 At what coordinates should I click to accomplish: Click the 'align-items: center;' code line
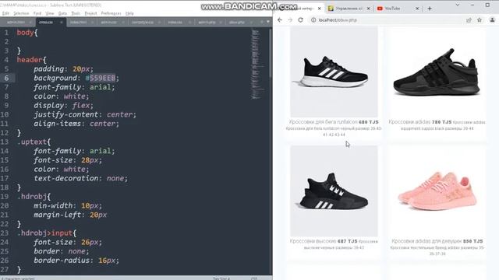[x=76, y=124]
